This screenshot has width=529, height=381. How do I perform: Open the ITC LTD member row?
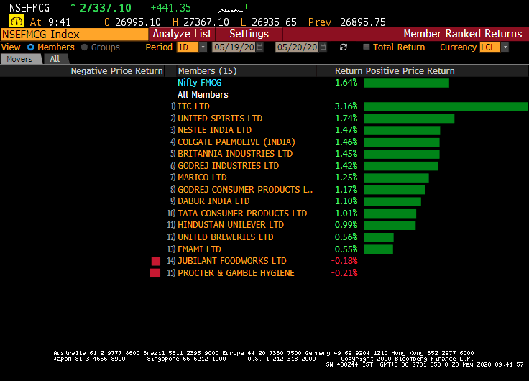(x=193, y=106)
